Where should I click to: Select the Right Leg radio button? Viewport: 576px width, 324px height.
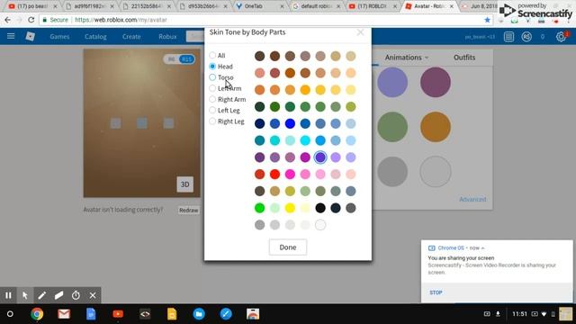pos(212,121)
